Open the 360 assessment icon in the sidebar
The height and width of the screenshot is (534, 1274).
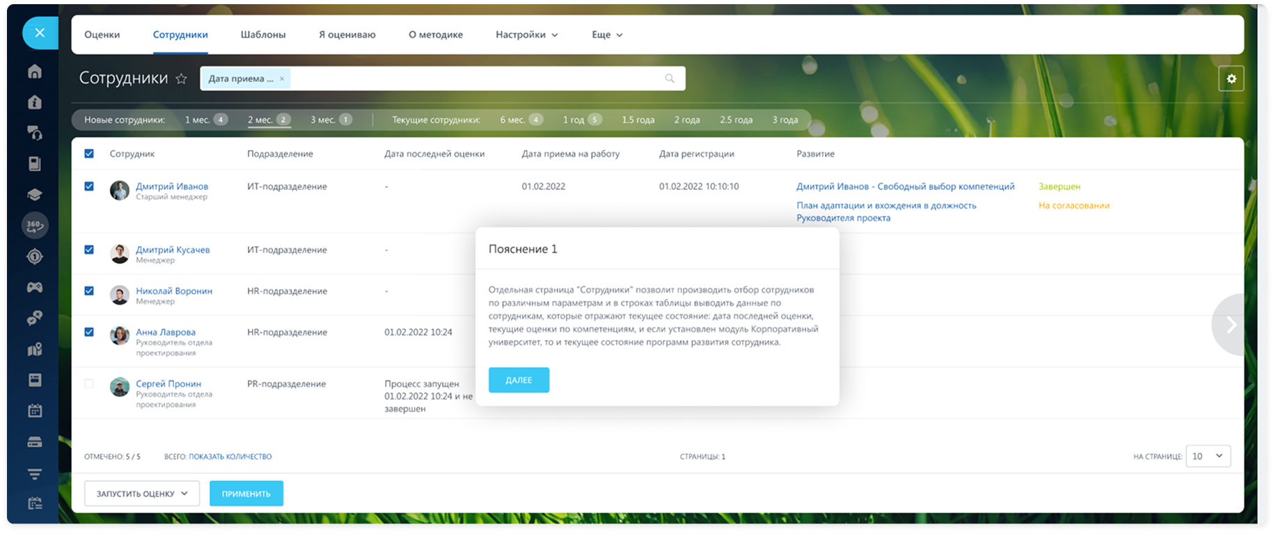pos(35,225)
